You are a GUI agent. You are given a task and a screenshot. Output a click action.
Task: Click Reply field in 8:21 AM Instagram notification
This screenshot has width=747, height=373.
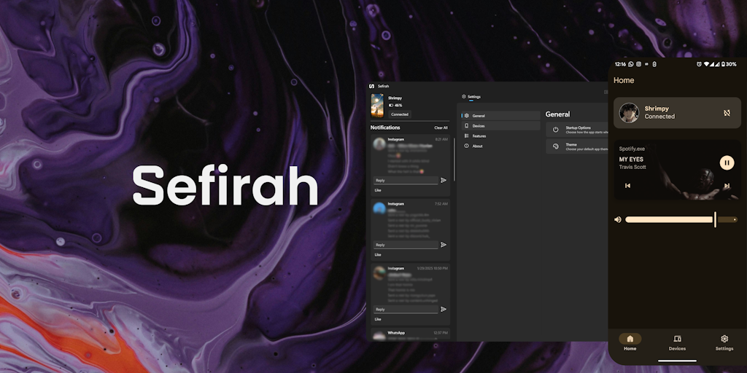click(x=406, y=181)
